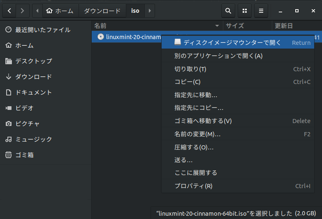
Task: Open ビデオ in the sidebar
Action: coord(46,108)
